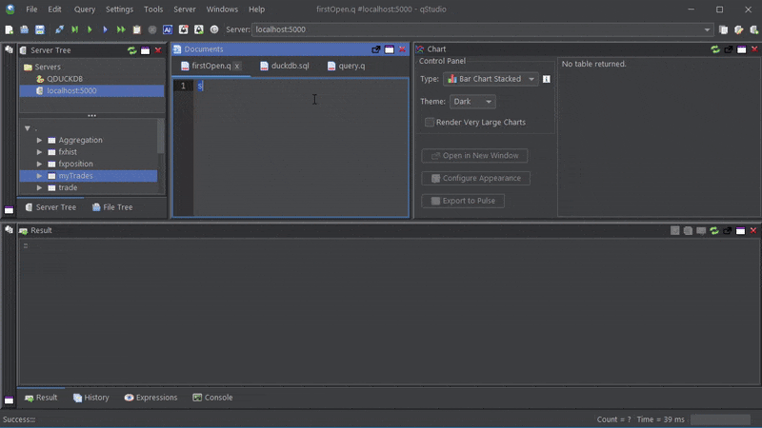This screenshot has width=762, height=428.
Task: Click the AI assistant toolbar icon
Action: click(x=168, y=29)
